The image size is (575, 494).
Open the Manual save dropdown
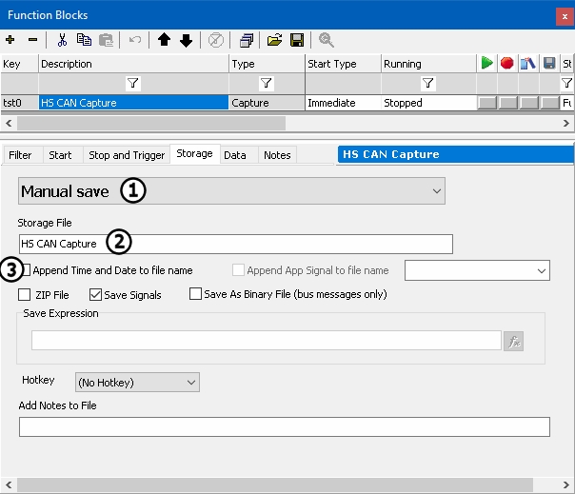click(231, 191)
